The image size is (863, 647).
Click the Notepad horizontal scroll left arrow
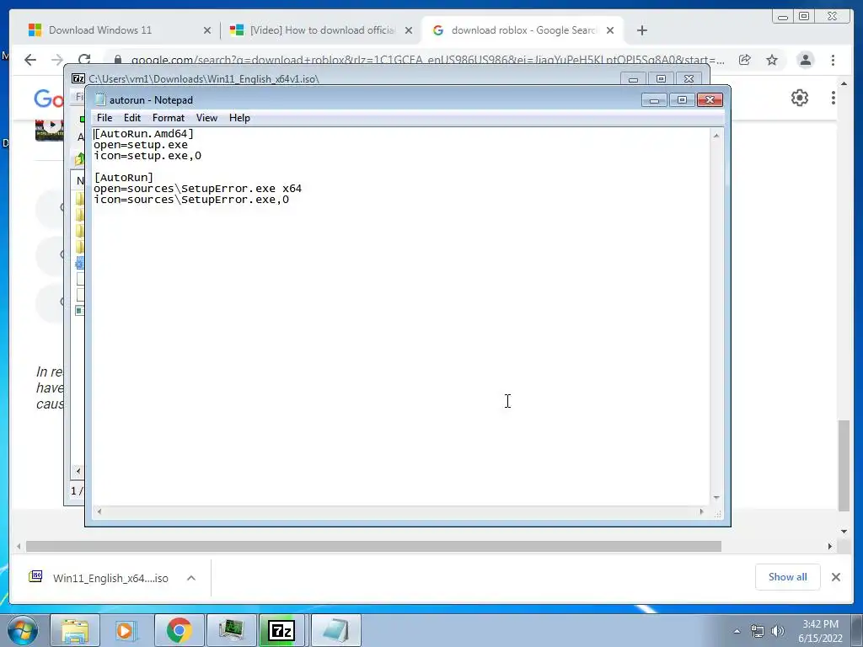99,511
